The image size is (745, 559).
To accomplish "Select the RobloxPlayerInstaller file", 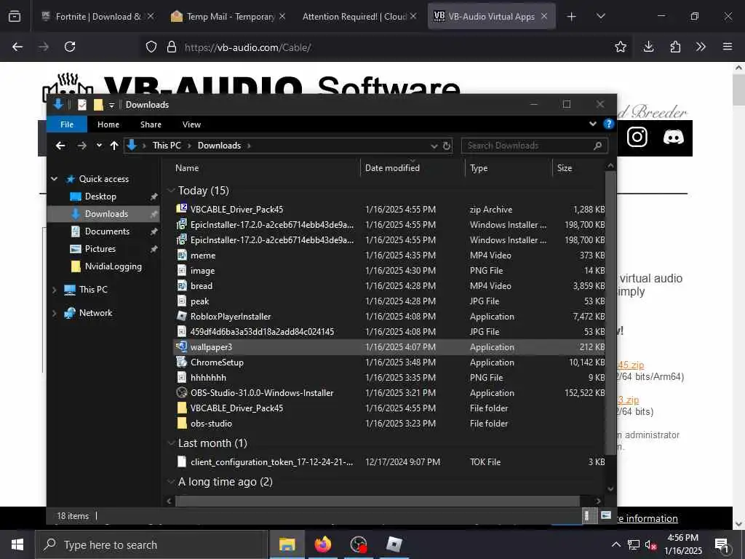I will pyautogui.click(x=231, y=317).
